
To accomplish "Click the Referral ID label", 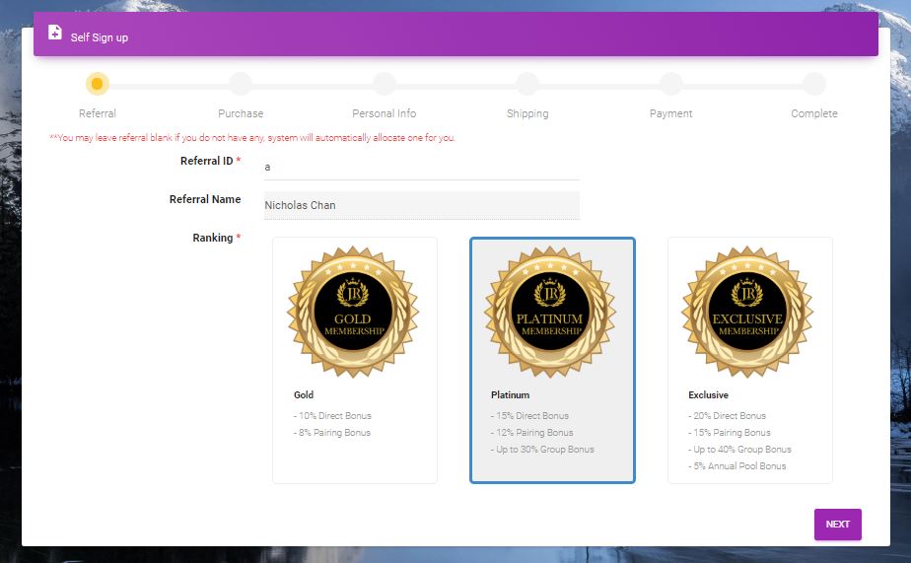I will [x=210, y=161].
